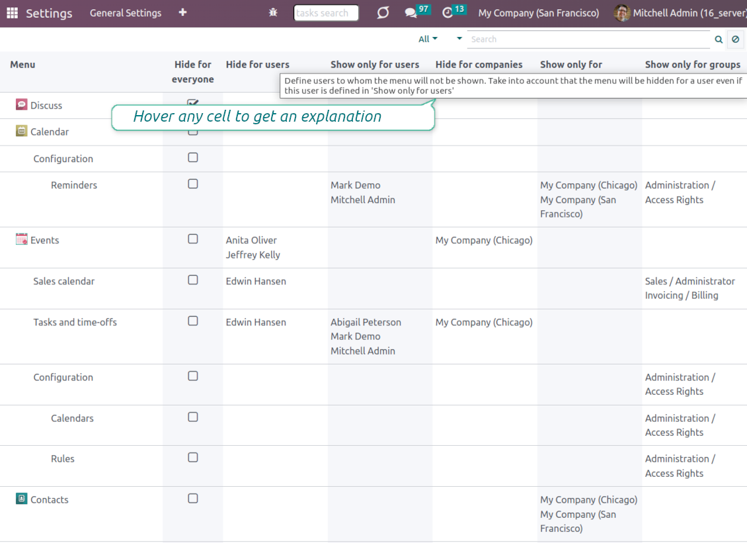This screenshot has height=543, width=747.
Task: Toggle Hide for everyone checkbox for Contacts
Action: point(192,498)
